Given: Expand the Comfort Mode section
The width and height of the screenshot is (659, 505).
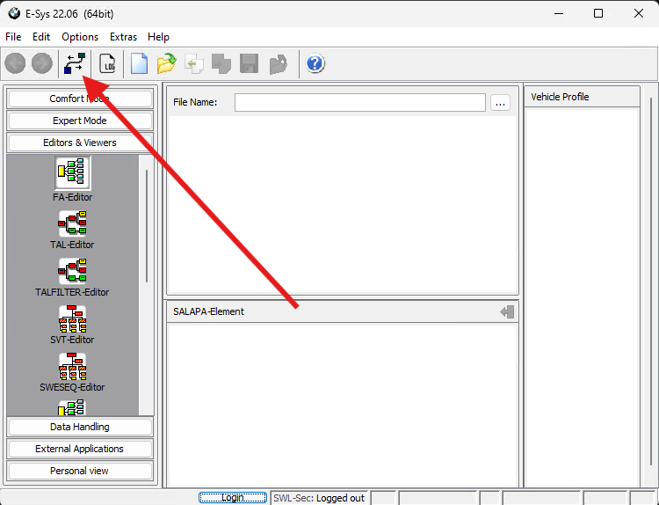Looking at the screenshot, I should tap(80, 99).
